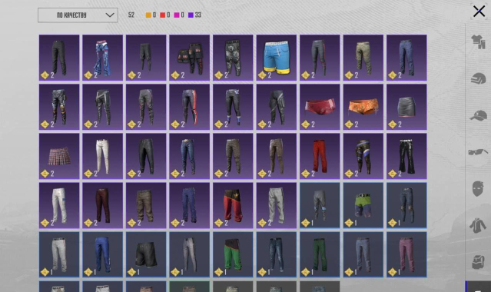491x292 pixels.
Task: Choose the plaid pleated skirt item
Action: (x=59, y=156)
